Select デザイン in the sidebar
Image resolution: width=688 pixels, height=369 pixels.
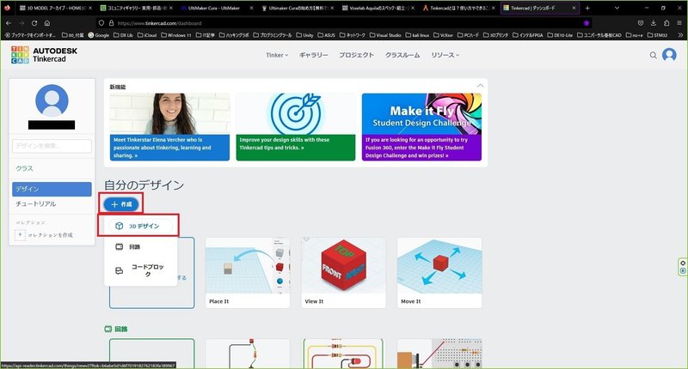[x=52, y=189]
